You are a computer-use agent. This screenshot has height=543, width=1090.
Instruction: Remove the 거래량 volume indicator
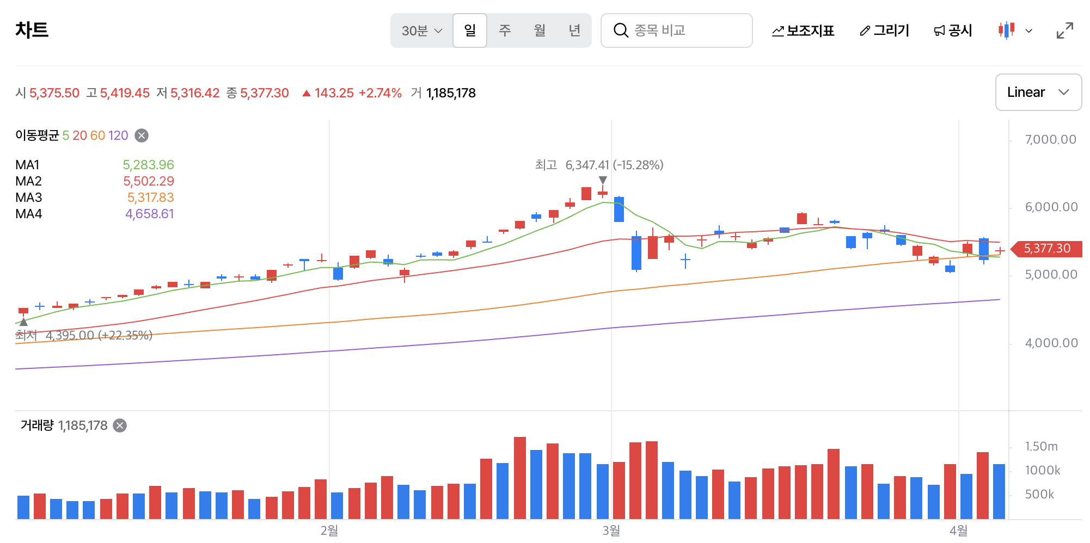point(120,425)
